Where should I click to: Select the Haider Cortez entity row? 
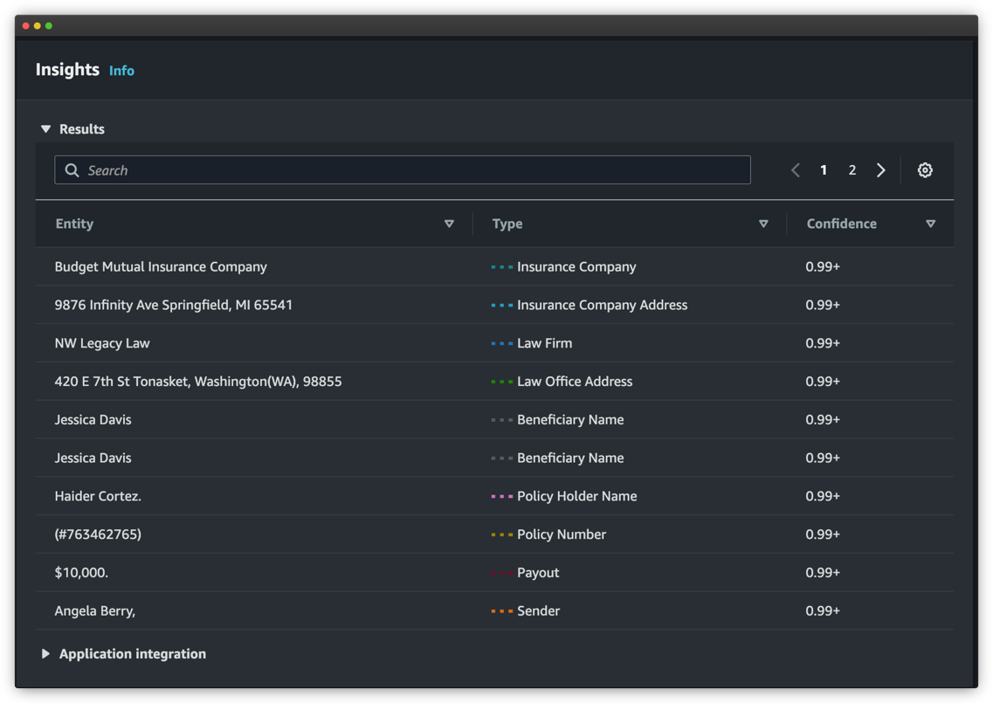pos(98,495)
